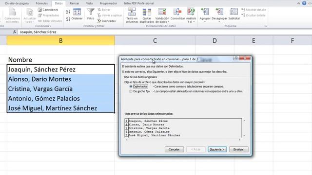
Task: Click Conexiones existentes icon
Action: (x=12, y=12)
